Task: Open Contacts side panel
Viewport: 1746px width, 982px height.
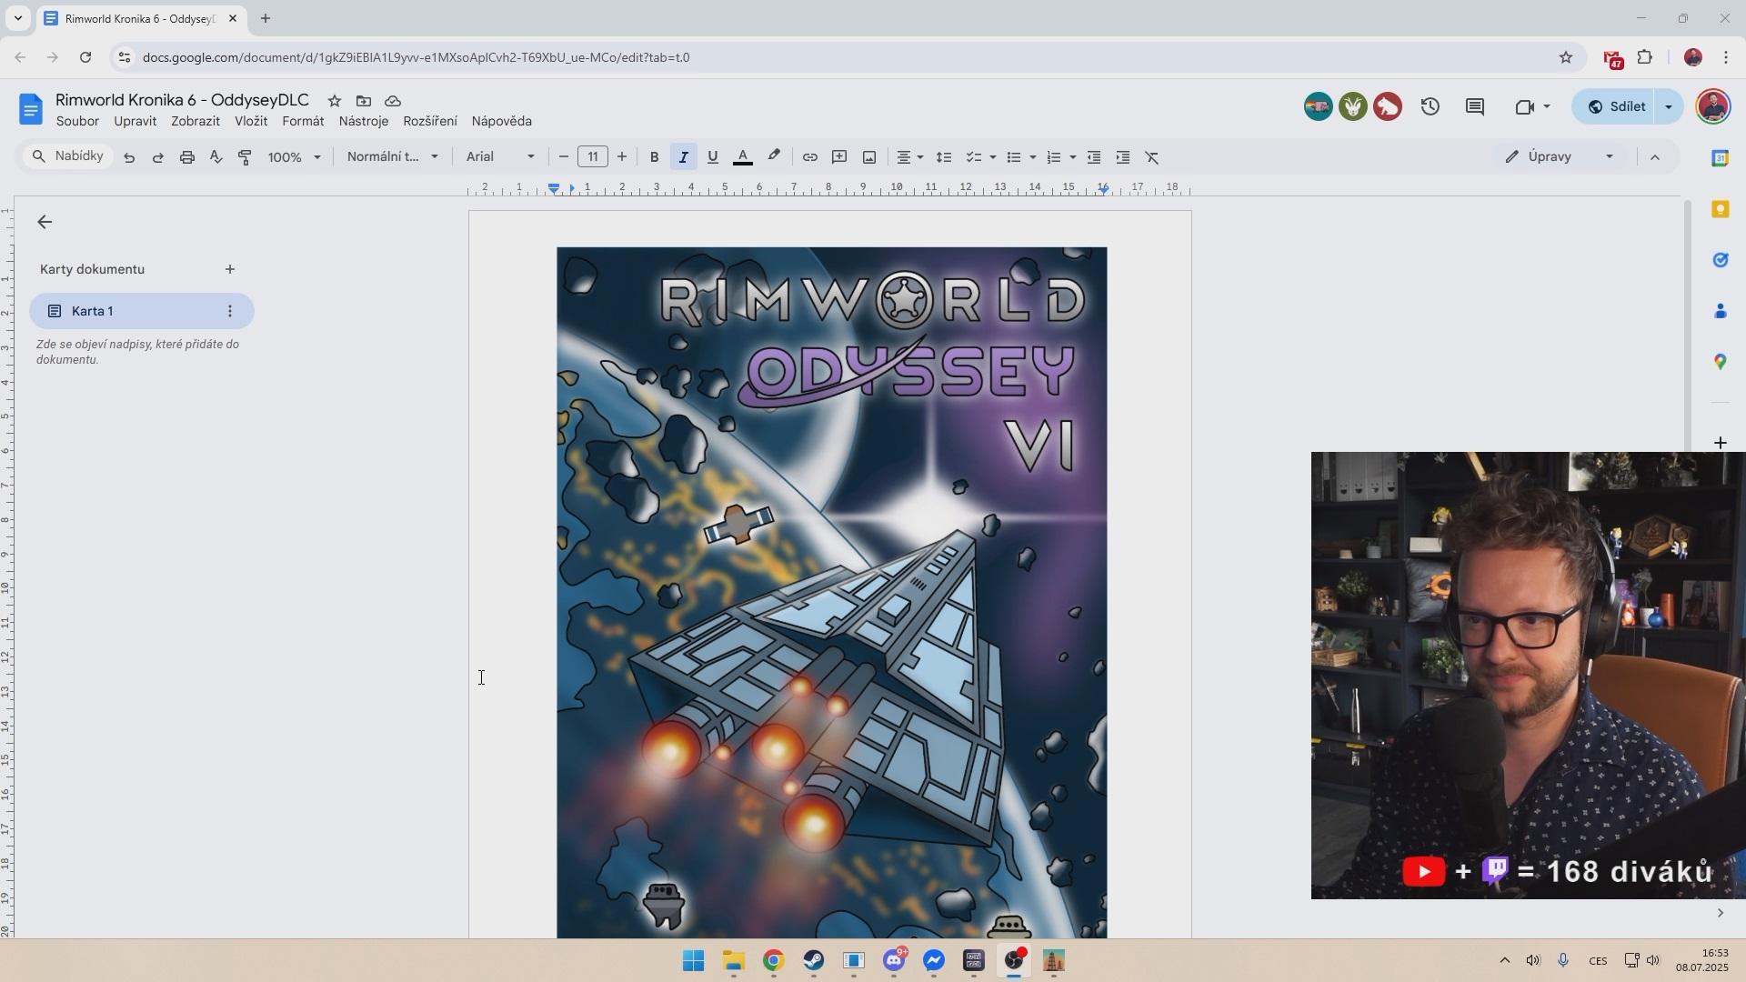Action: 1720,311
